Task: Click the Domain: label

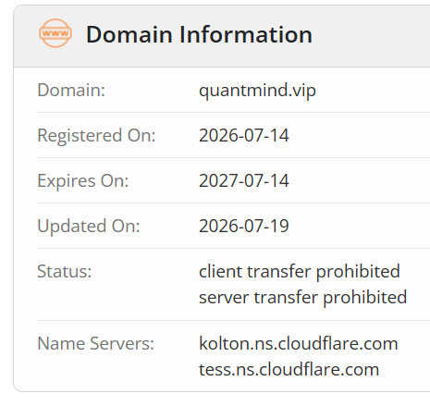Action: 71,90
